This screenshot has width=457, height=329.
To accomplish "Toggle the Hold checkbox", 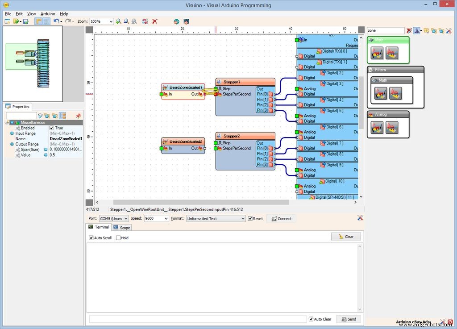I will [118, 238].
